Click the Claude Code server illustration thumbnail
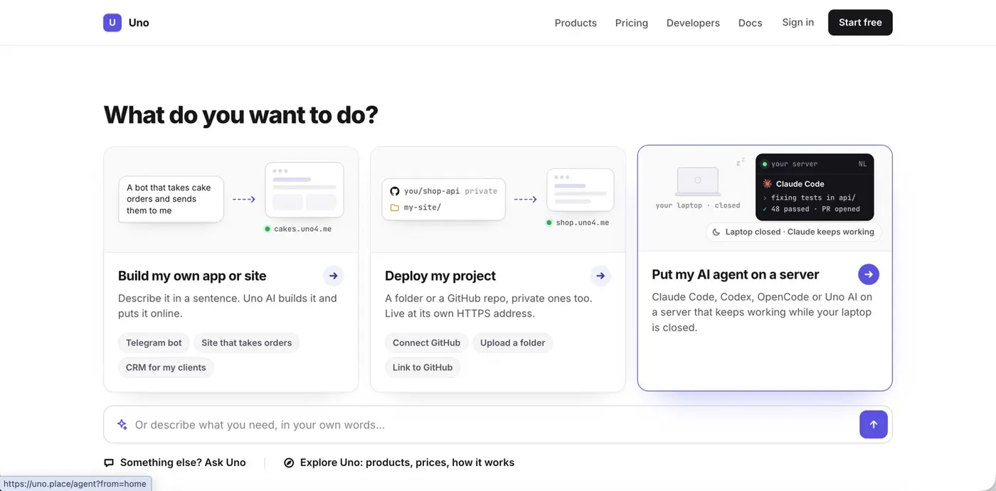Viewport: 996px width, 491px height. [815, 187]
